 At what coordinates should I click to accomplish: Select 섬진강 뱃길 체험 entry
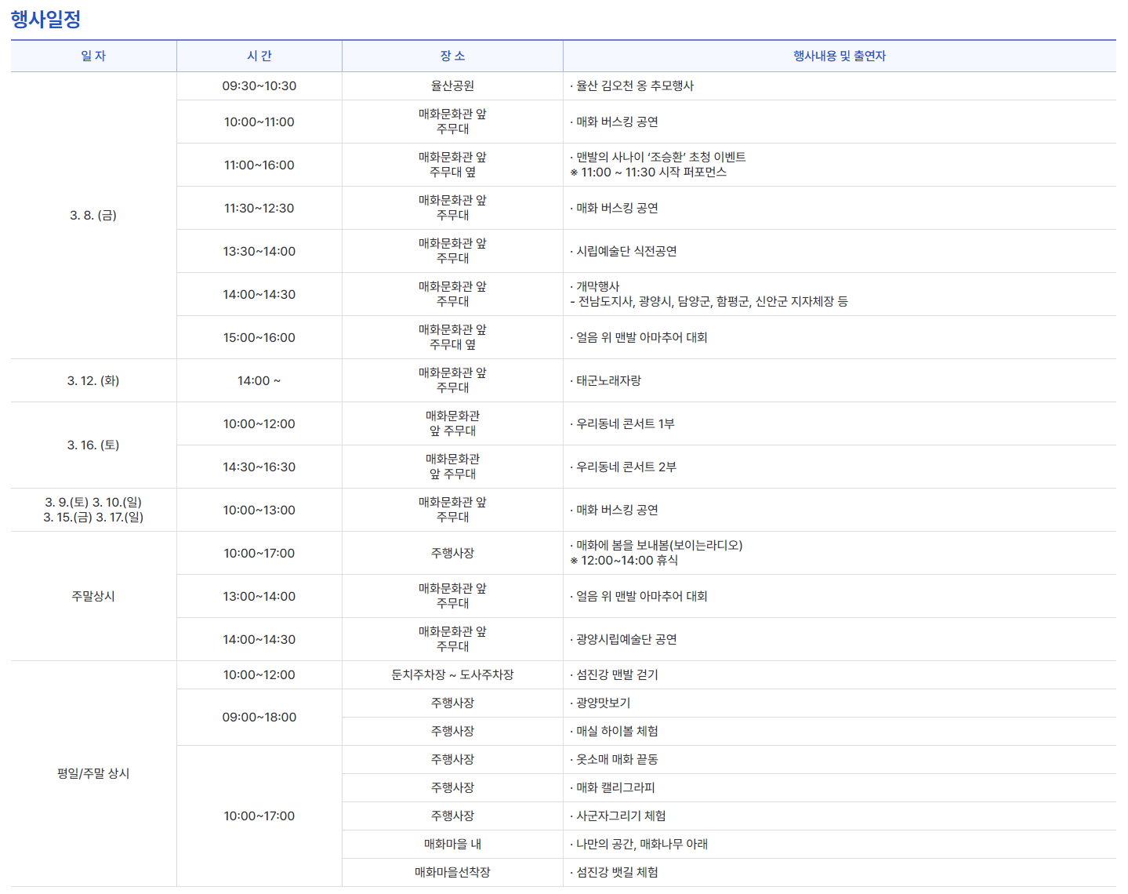615,872
